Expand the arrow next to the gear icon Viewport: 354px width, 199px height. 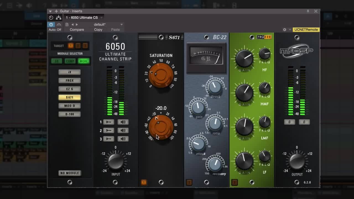click(x=290, y=30)
